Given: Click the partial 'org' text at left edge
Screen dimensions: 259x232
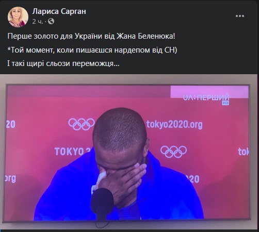Looking at the screenshot, I should tap(11, 178).
